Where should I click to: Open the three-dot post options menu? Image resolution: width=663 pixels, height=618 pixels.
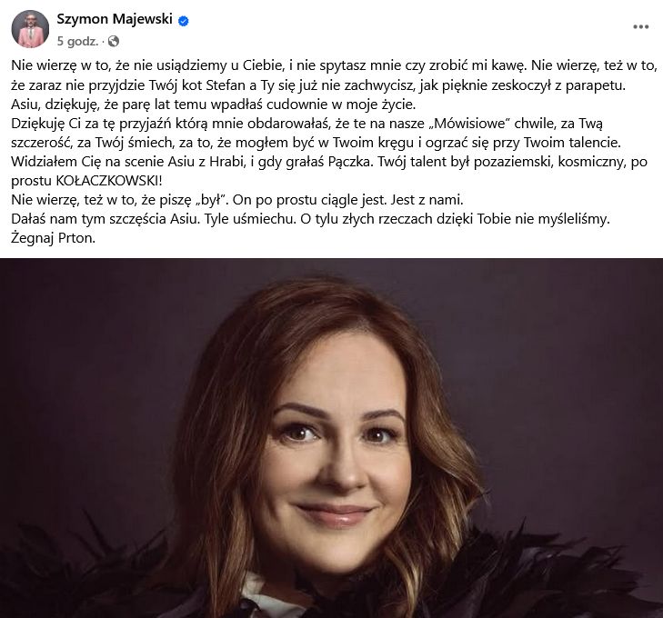640,27
